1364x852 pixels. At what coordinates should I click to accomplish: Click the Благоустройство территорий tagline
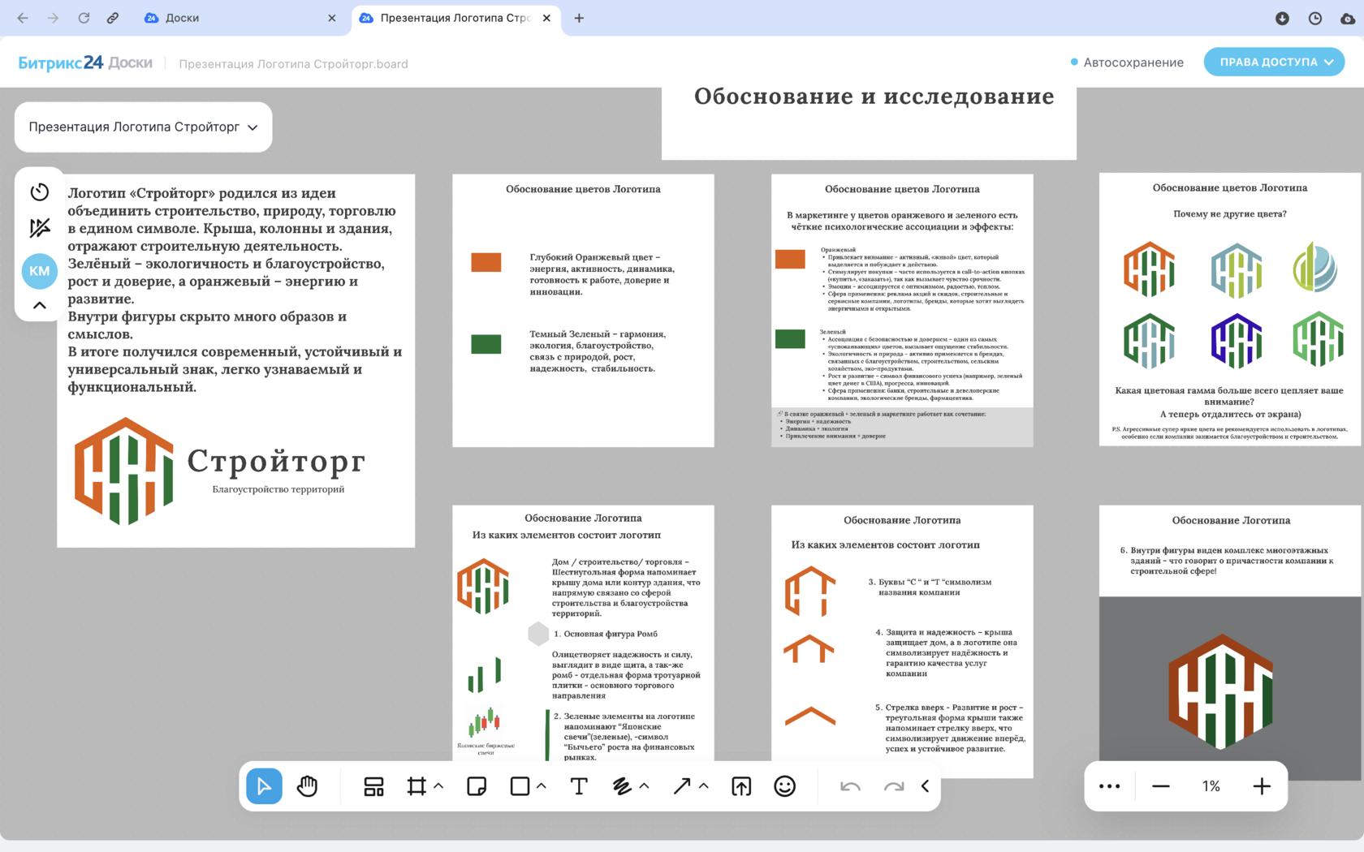point(278,489)
